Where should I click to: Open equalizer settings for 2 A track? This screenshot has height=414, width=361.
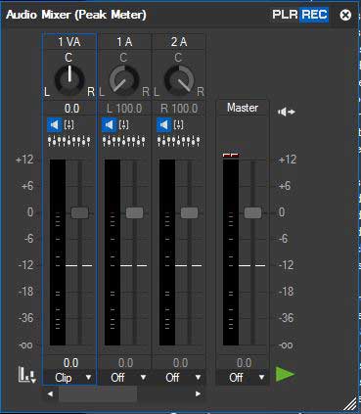179,141
